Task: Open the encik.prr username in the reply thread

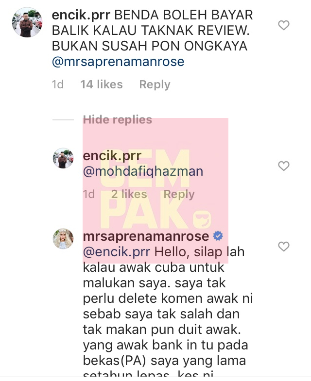Action: coord(112,156)
